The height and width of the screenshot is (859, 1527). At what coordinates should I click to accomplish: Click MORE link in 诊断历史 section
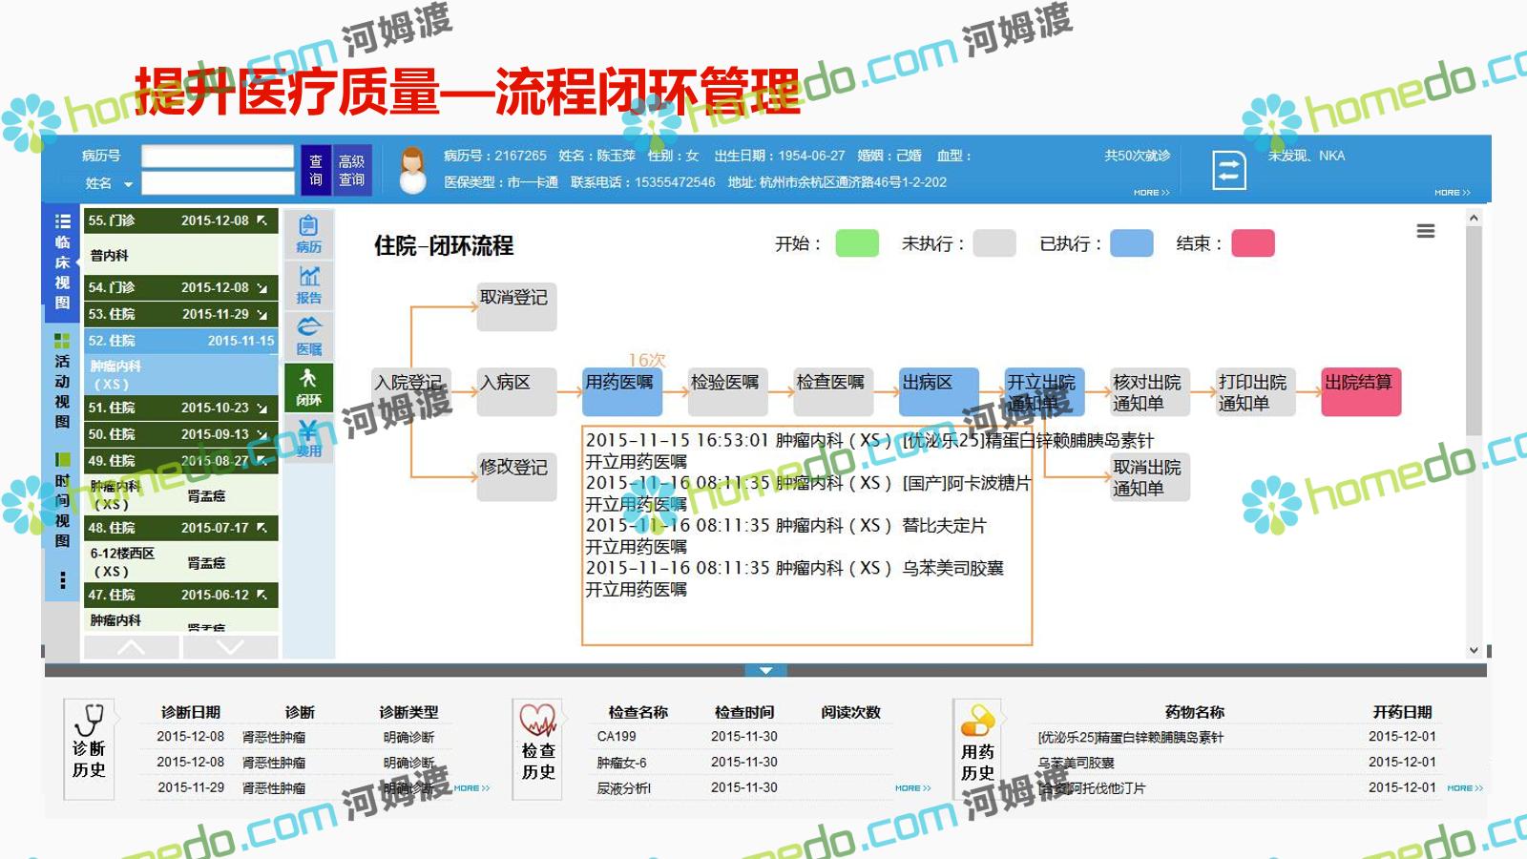[x=471, y=788]
